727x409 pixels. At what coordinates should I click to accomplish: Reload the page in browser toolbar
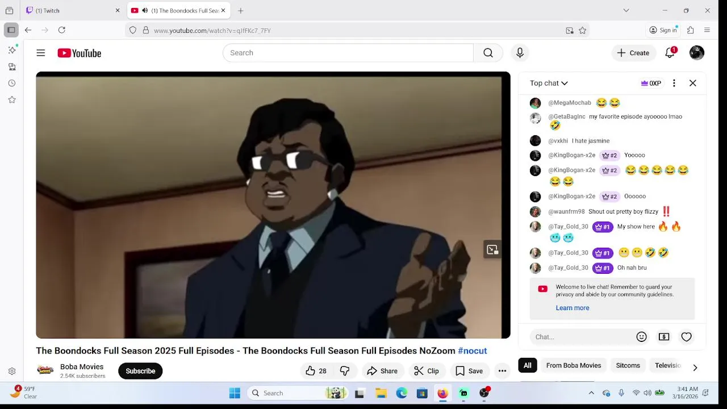click(x=62, y=30)
